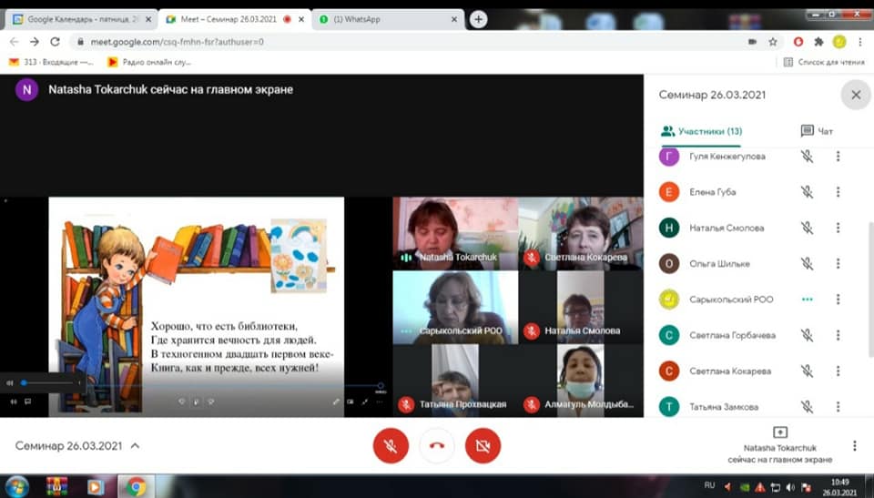
Task: Close the participants side panel
Action: (x=856, y=95)
